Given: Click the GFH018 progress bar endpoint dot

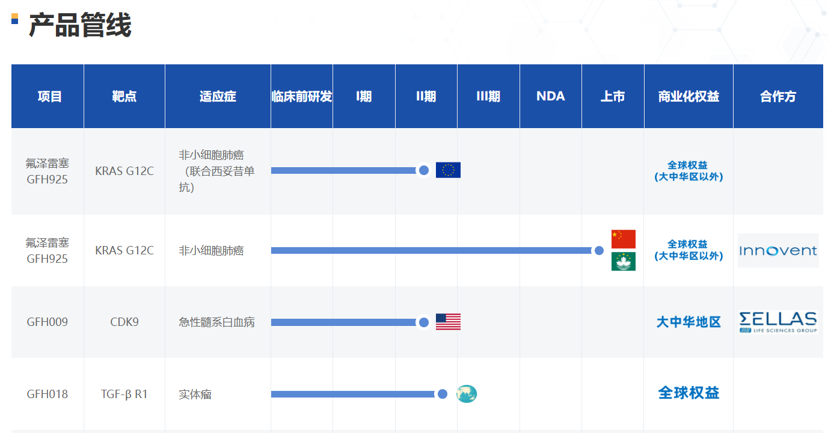Looking at the screenshot, I should click(443, 394).
